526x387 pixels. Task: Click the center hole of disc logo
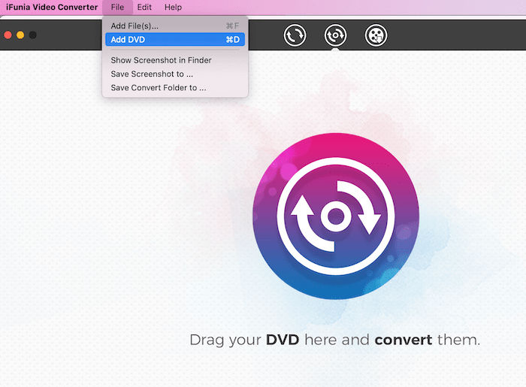333,218
